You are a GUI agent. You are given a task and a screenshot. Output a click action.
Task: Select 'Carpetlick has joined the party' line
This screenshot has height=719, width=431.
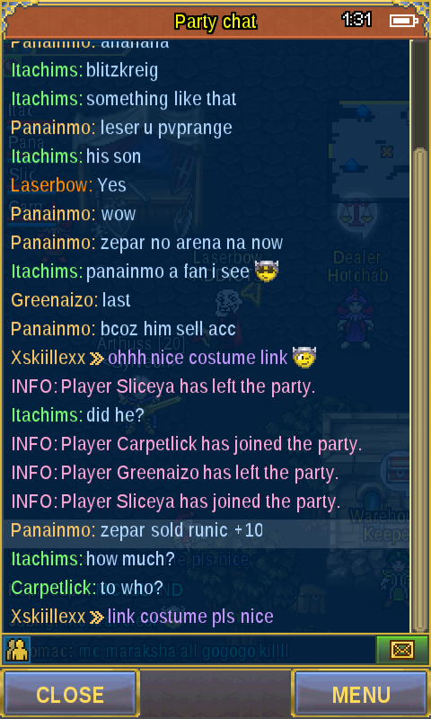(x=187, y=445)
